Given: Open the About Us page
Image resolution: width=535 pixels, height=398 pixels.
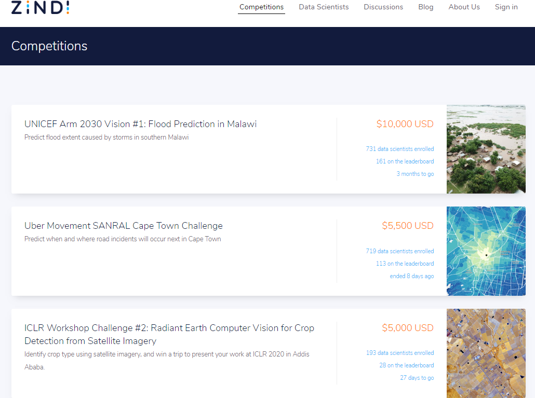Looking at the screenshot, I should tap(464, 7).
